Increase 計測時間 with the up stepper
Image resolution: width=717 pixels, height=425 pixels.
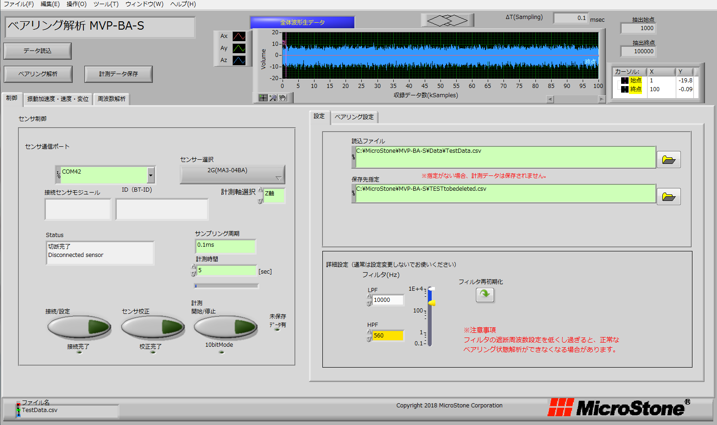(x=194, y=267)
